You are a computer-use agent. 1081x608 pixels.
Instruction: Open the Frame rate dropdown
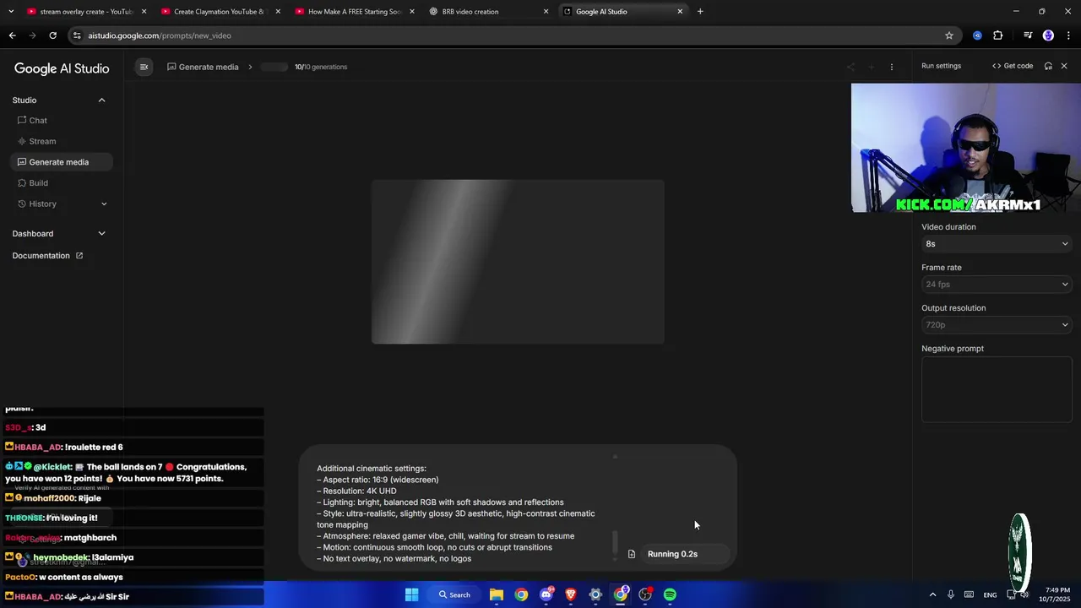997,285
